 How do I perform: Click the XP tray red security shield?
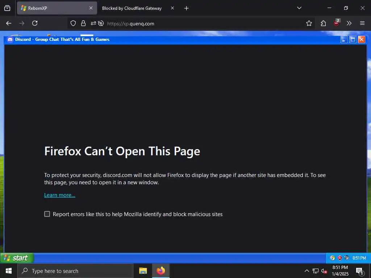tap(339, 258)
